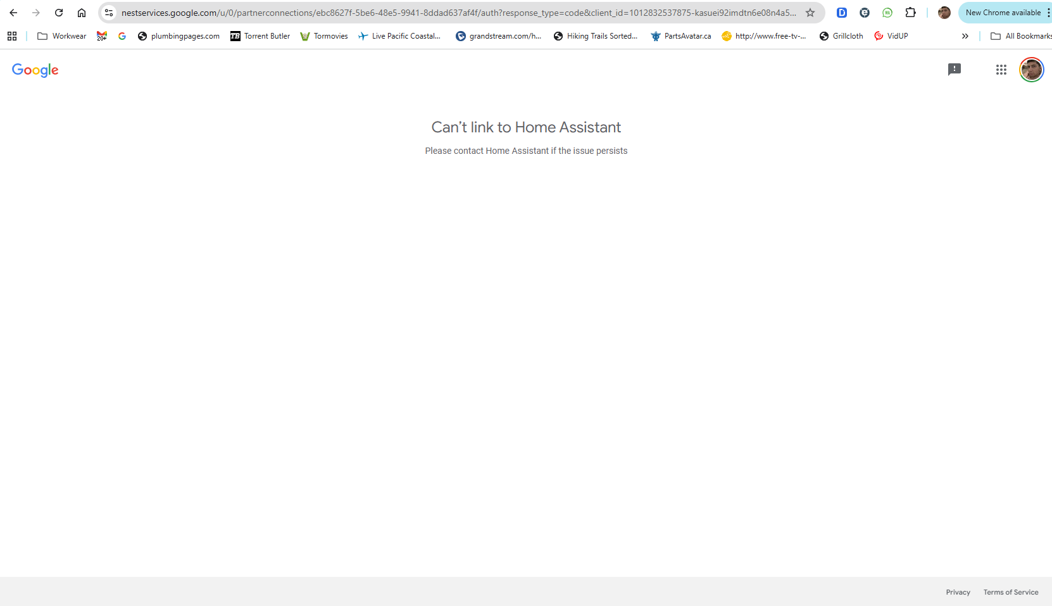Open the Hiking Trails Sorted bookmark
The image size is (1052, 606).
pos(596,36)
